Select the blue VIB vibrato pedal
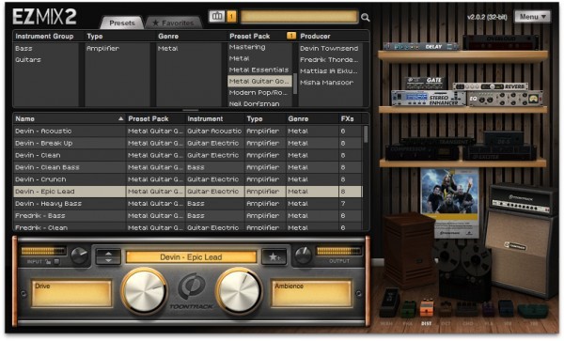 coord(506,309)
